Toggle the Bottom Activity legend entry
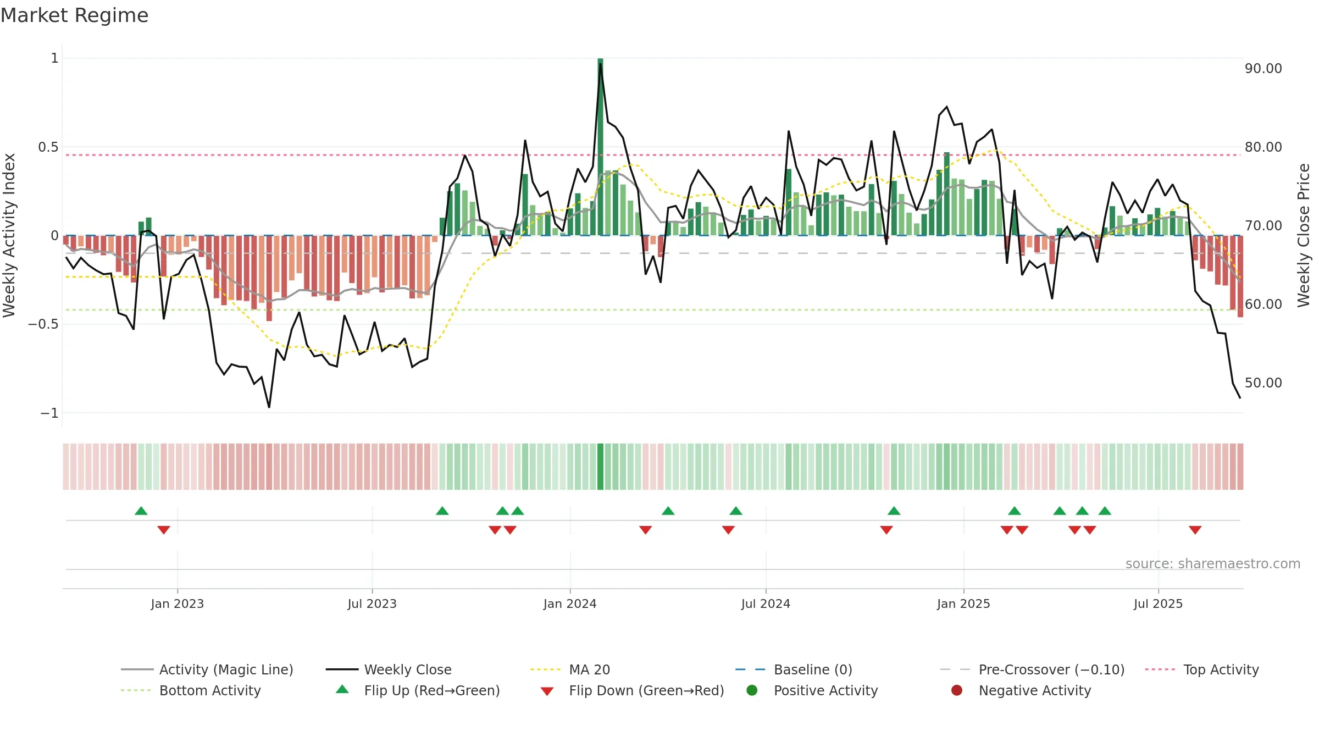This screenshot has height=742, width=1319. point(191,690)
